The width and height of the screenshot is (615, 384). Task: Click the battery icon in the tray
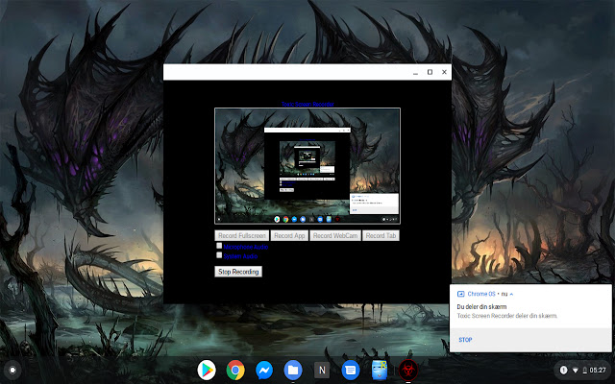[585, 370]
